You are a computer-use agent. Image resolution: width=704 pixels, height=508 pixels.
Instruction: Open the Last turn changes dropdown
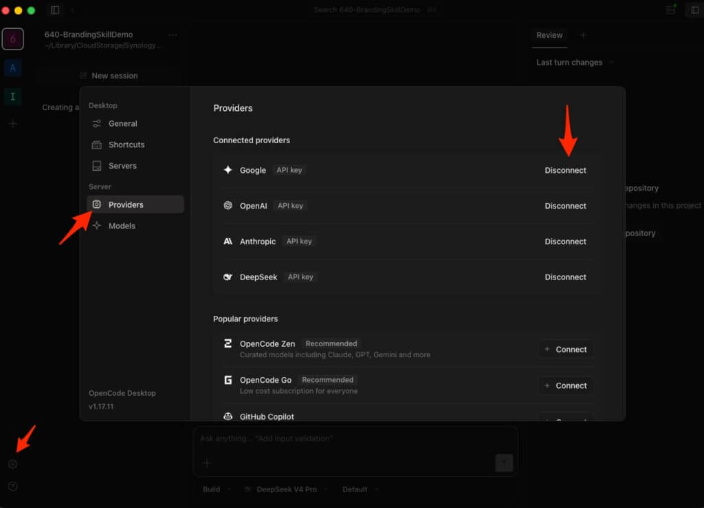[x=575, y=63]
